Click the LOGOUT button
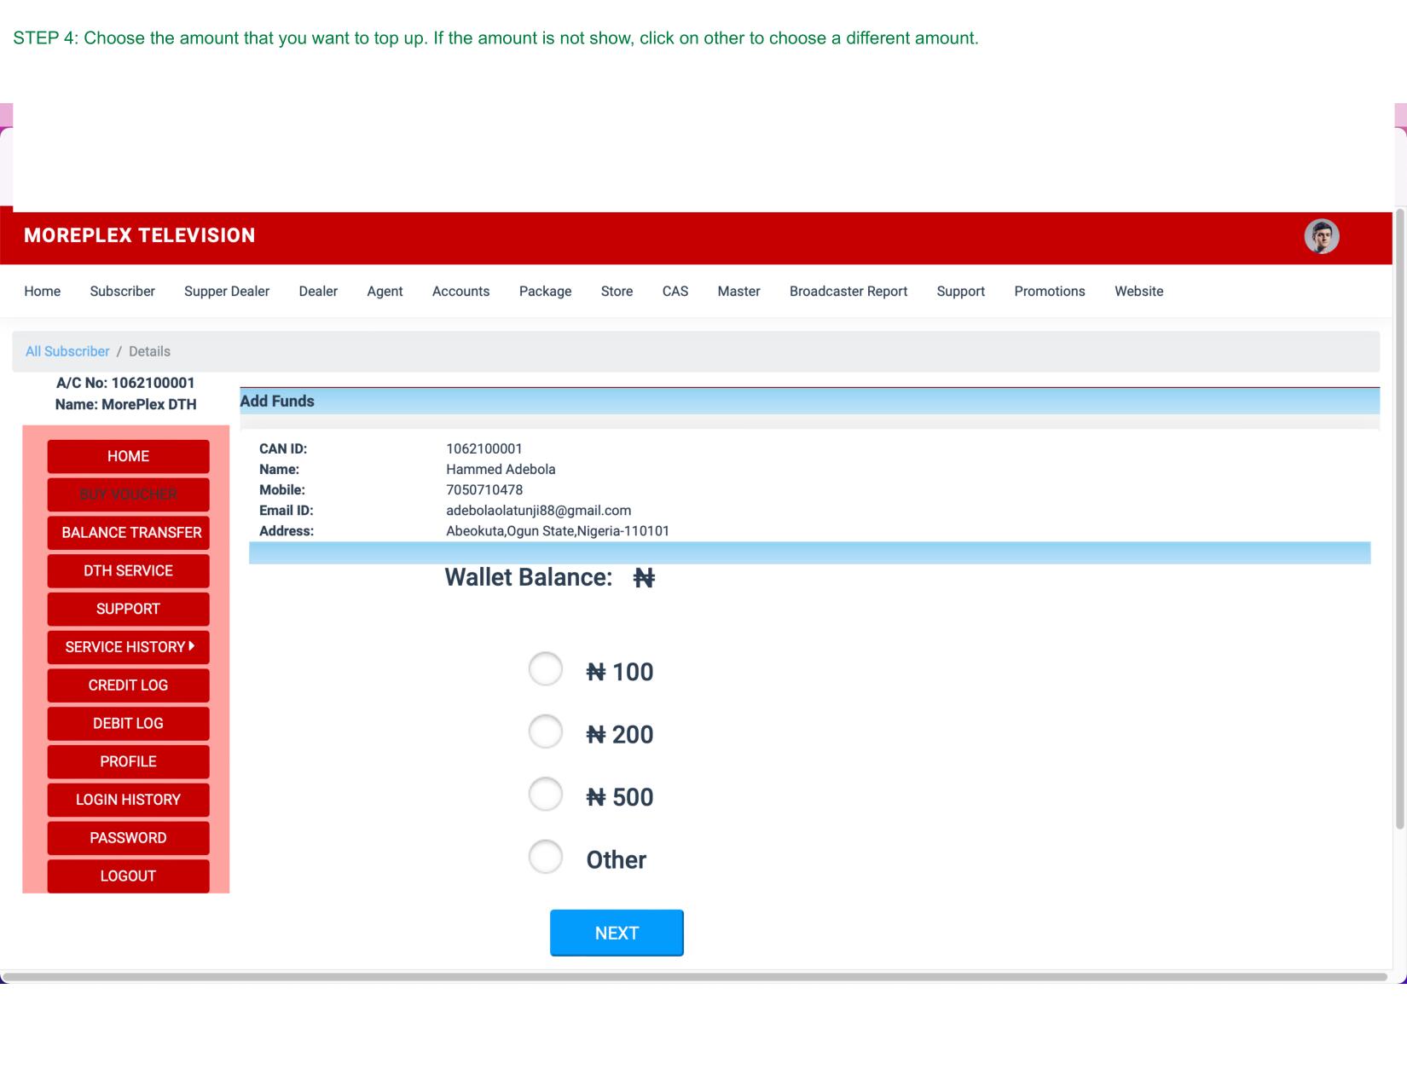Screen dimensions: 1407x1087 tap(128, 876)
